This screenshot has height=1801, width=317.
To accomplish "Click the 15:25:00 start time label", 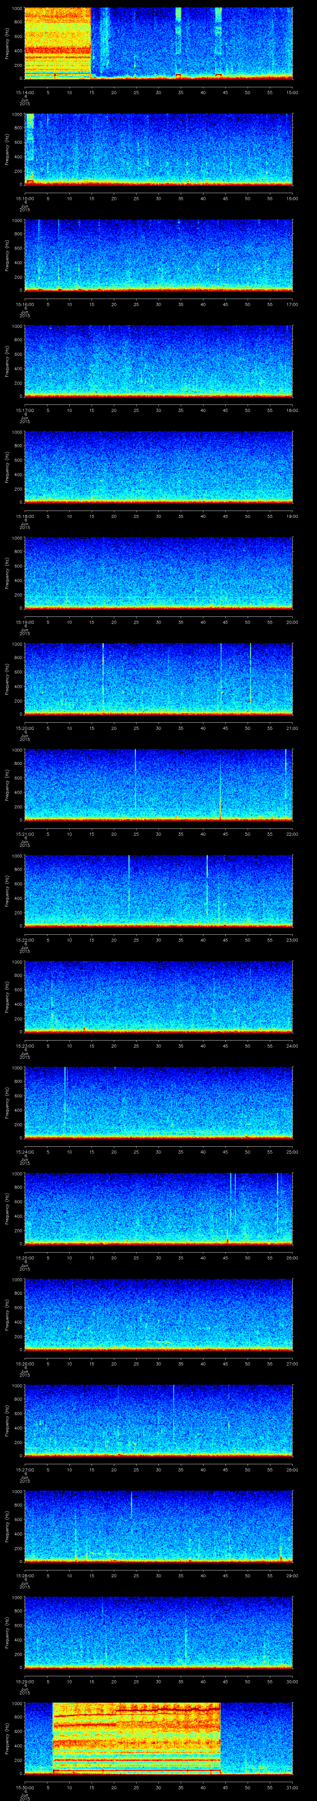I will (x=24, y=1258).
